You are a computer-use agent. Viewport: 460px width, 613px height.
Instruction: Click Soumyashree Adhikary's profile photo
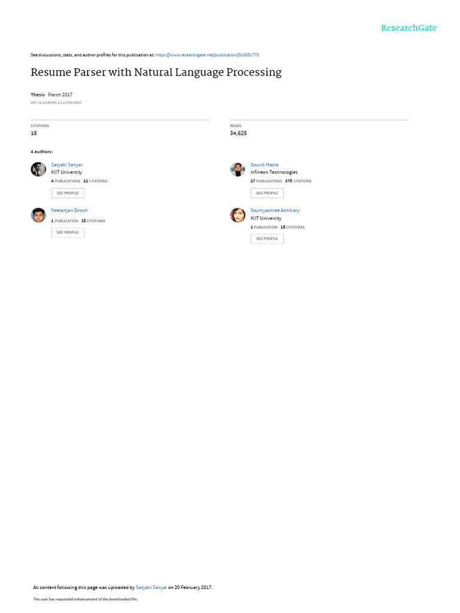point(238,215)
